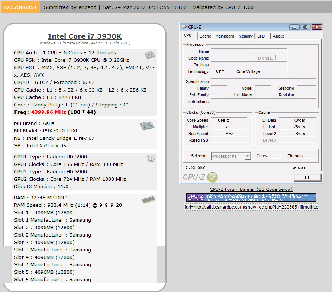Click the Technology value 0 nm
The image size is (332, 292).
tap(221, 71)
